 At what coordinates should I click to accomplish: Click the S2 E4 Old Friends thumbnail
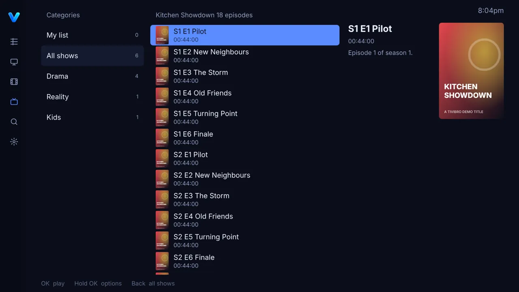tap(162, 220)
